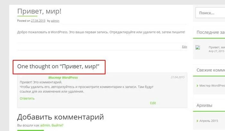Click the broken thumbnail image in recent posts

(198, 47)
